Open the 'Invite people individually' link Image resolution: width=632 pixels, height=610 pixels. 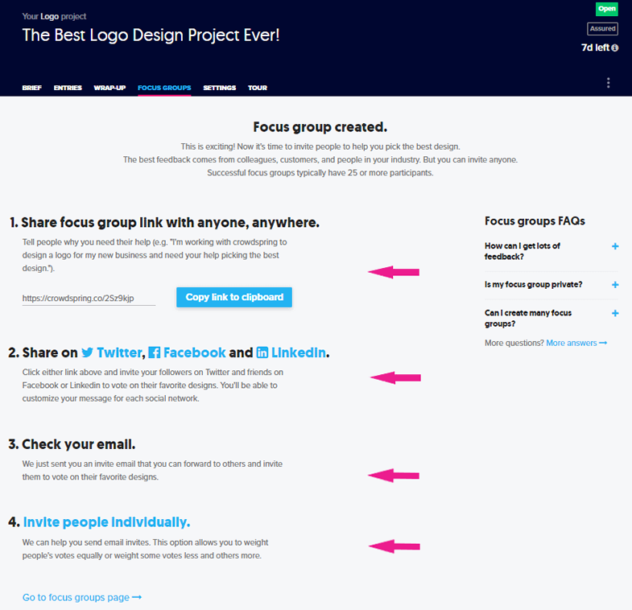(106, 521)
